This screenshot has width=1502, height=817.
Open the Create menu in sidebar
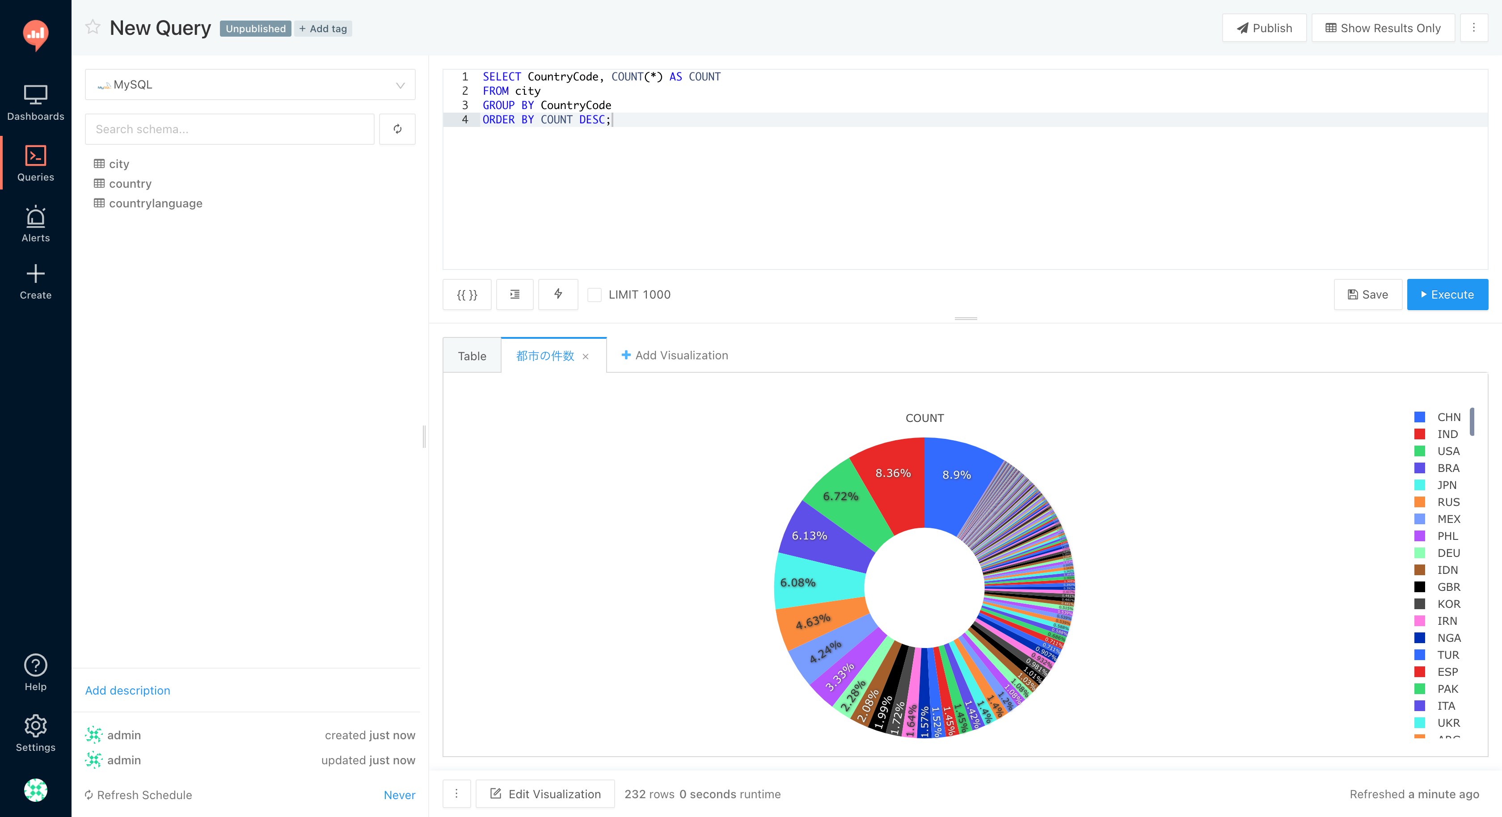coord(36,282)
